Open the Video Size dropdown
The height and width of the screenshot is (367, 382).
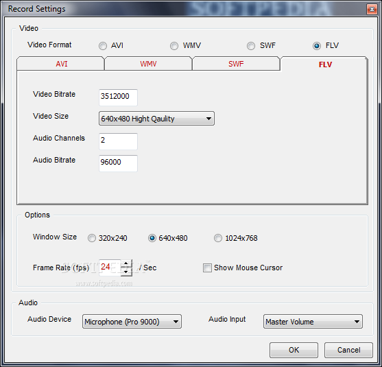[x=156, y=119]
